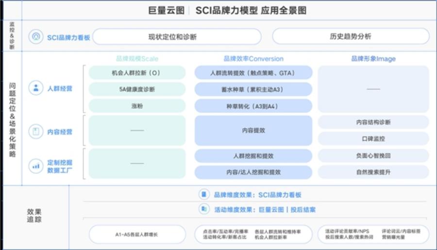Click 活动转化率/新客占比 text
Screen dimensions: 437x250
pos(225,237)
